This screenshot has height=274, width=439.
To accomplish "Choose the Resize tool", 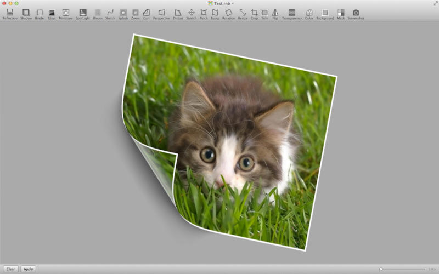I will point(243,14).
